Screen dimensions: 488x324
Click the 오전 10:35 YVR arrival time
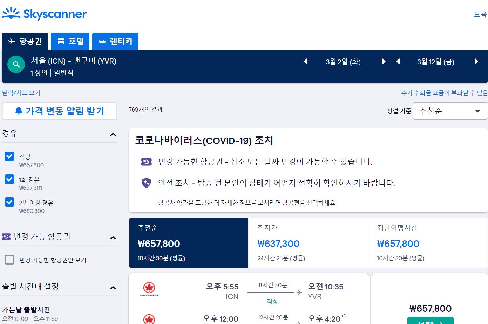[x=326, y=287]
